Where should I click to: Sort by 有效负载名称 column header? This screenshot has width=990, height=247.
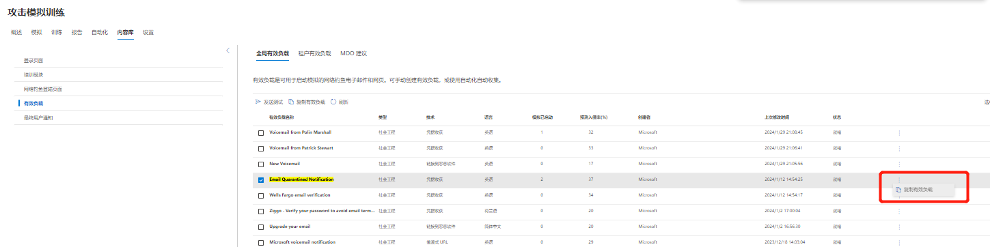(x=282, y=117)
